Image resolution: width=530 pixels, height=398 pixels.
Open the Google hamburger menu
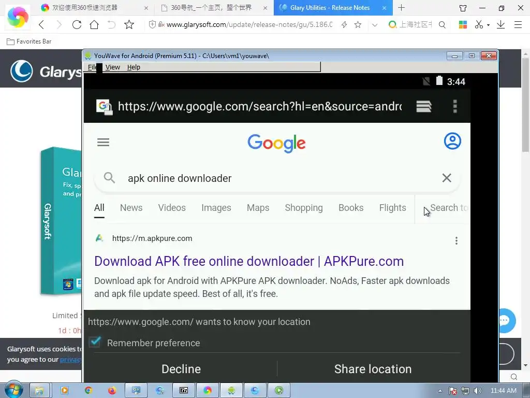[103, 142]
